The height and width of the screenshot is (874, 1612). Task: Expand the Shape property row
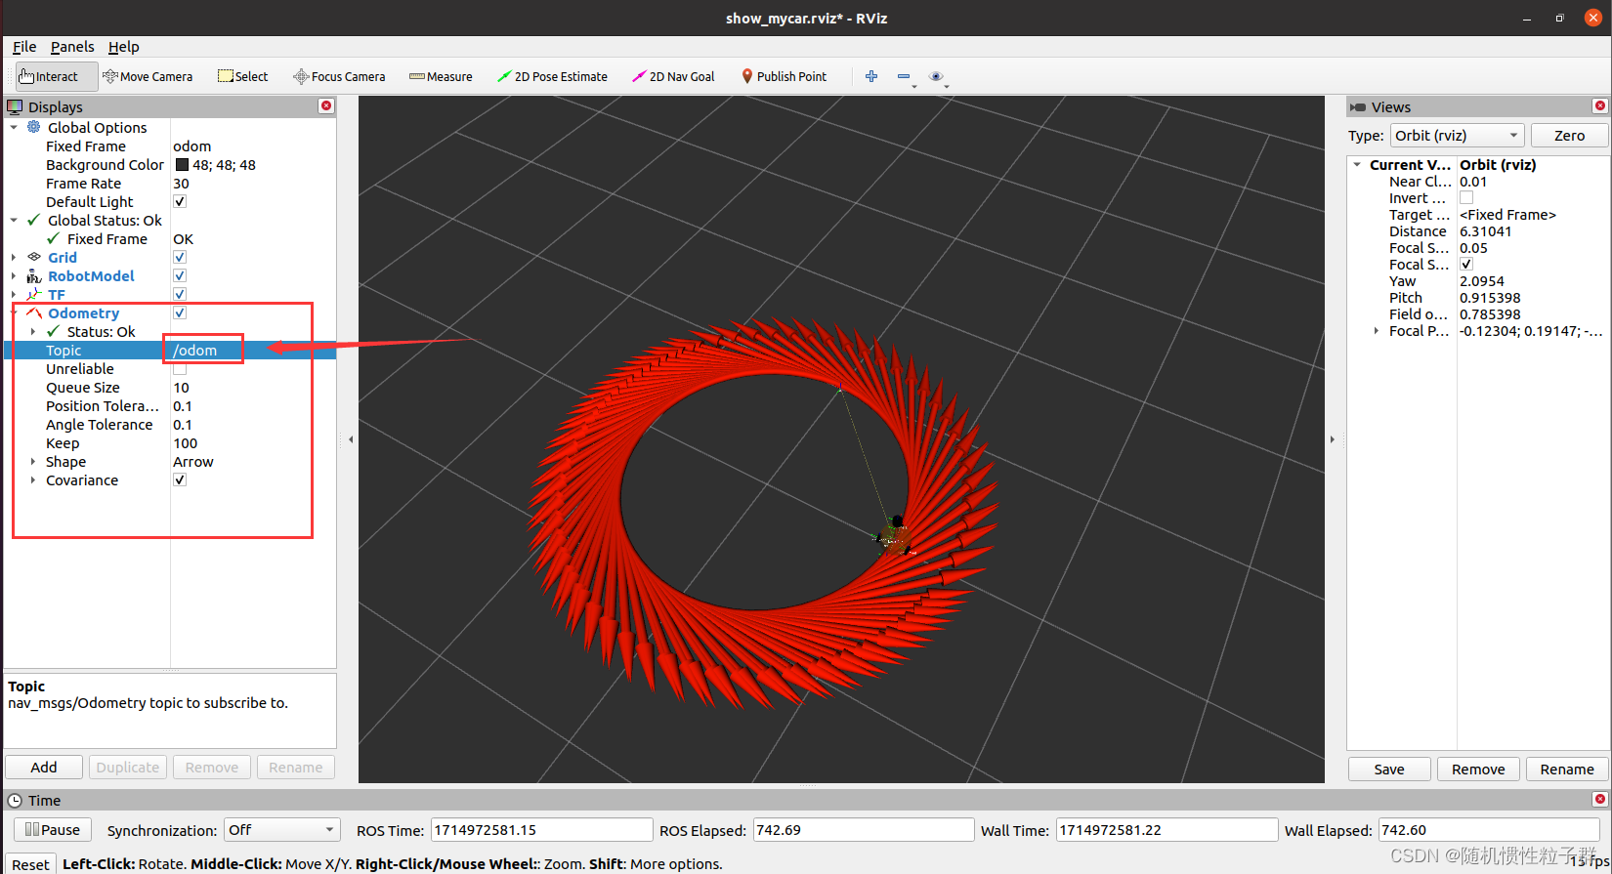[x=33, y=461]
